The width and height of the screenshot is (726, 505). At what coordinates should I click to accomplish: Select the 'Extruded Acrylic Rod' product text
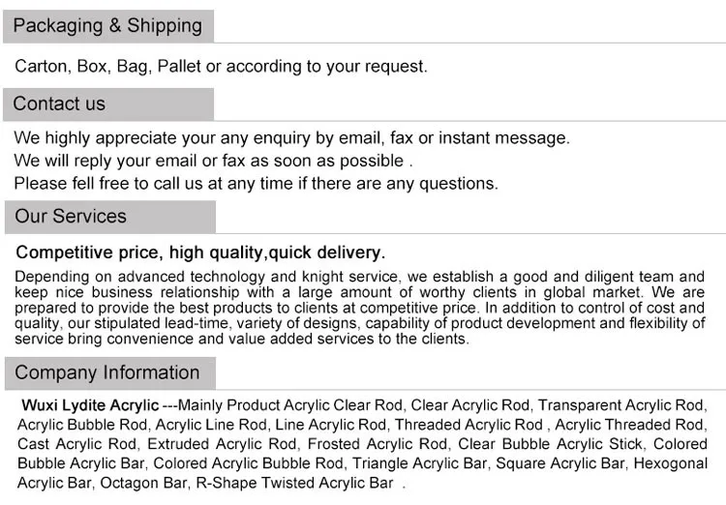(222, 444)
